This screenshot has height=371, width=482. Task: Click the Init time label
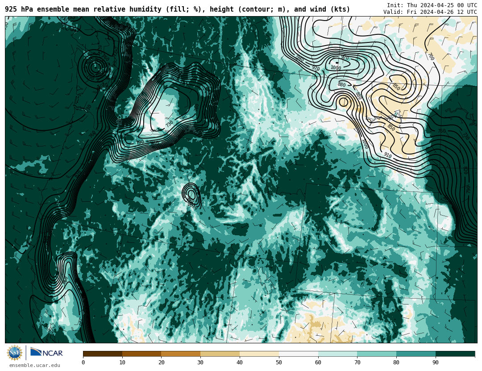click(x=432, y=5)
